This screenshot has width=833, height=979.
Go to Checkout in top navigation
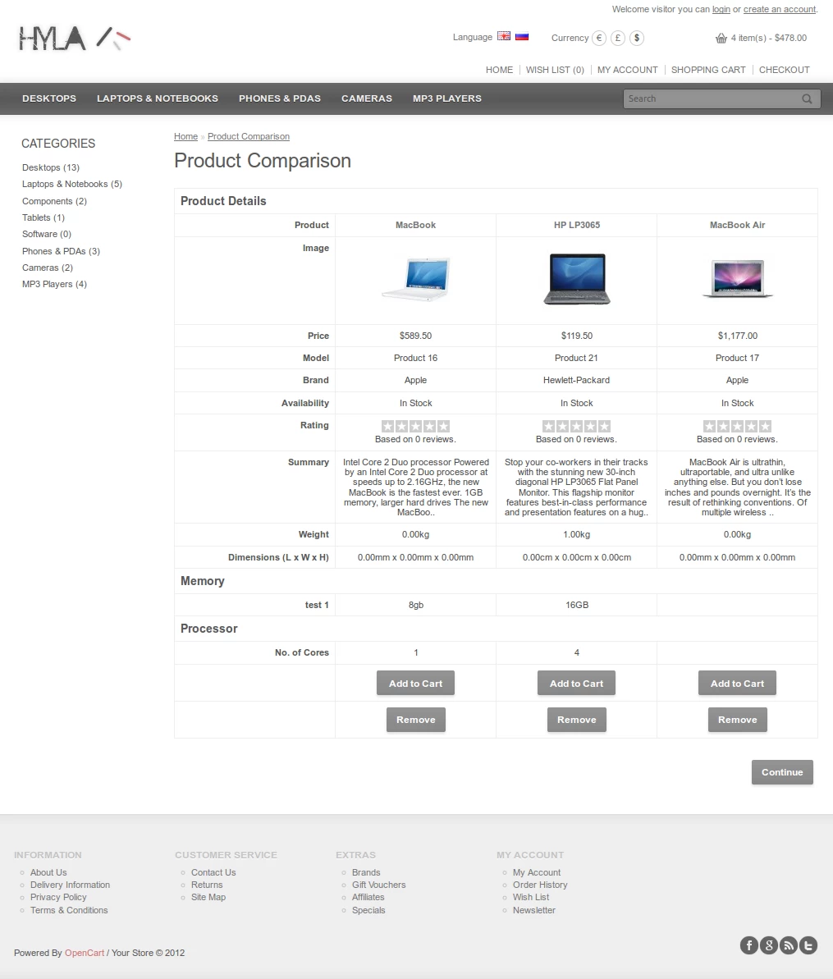click(x=785, y=70)
